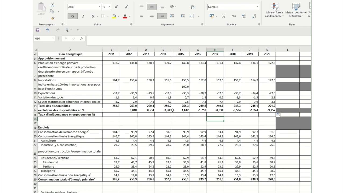This screenshot has height=193, width=344.
Task: Toggle italic I formatting
Action: 83,16
